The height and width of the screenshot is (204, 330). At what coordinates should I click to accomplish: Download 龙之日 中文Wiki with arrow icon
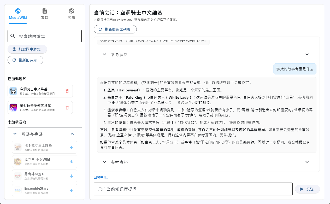[x=72, y=162]
